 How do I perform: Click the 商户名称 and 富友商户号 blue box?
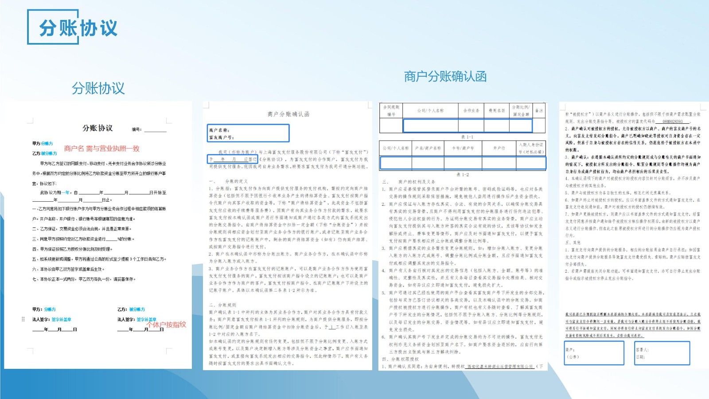coord(248,133)
